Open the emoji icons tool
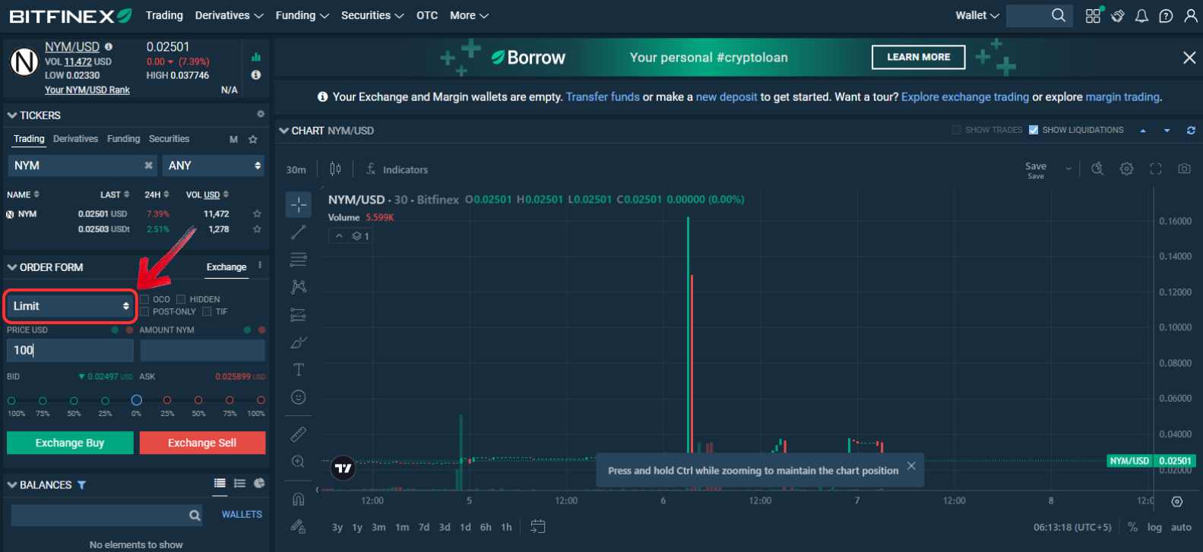The image size is (1203, 552). pos(299,397)
